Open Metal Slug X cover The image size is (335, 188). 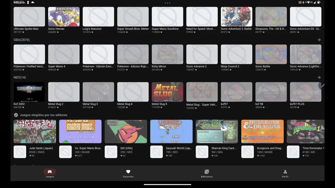[167, 92]
